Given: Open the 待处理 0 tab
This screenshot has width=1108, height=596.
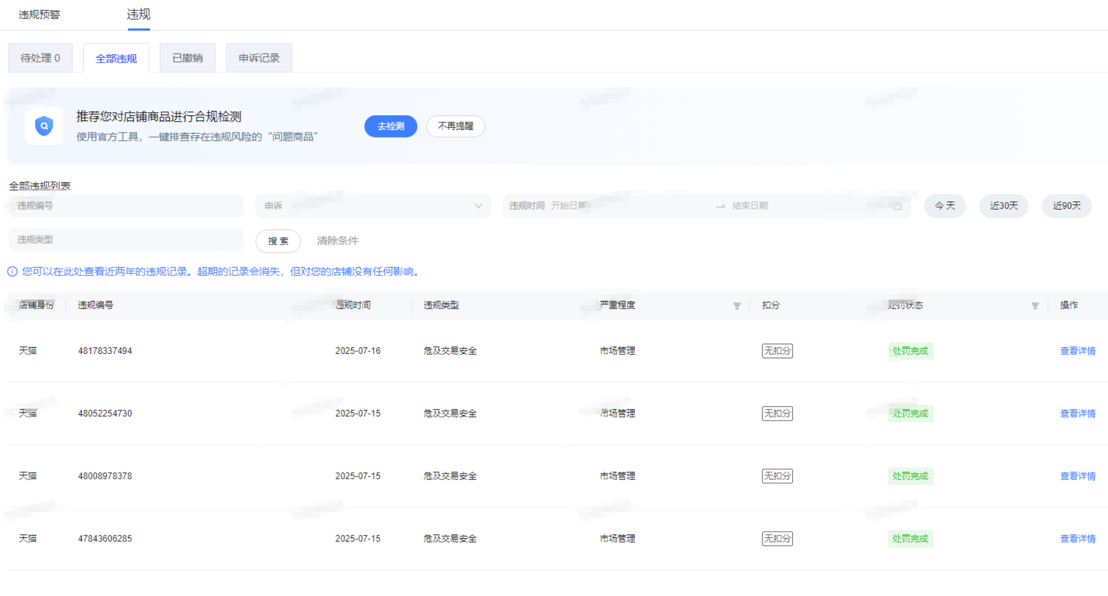Looking at the screenshot, I should point(40,58).
